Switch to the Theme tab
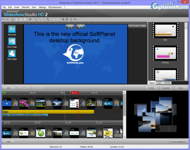 coord(152,83)
